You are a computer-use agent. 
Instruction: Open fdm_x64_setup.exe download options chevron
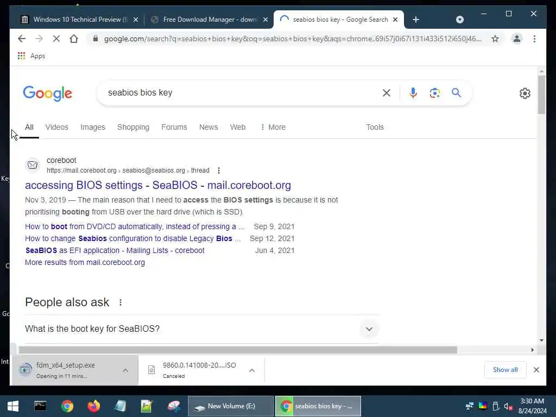[x=125, y=370]
